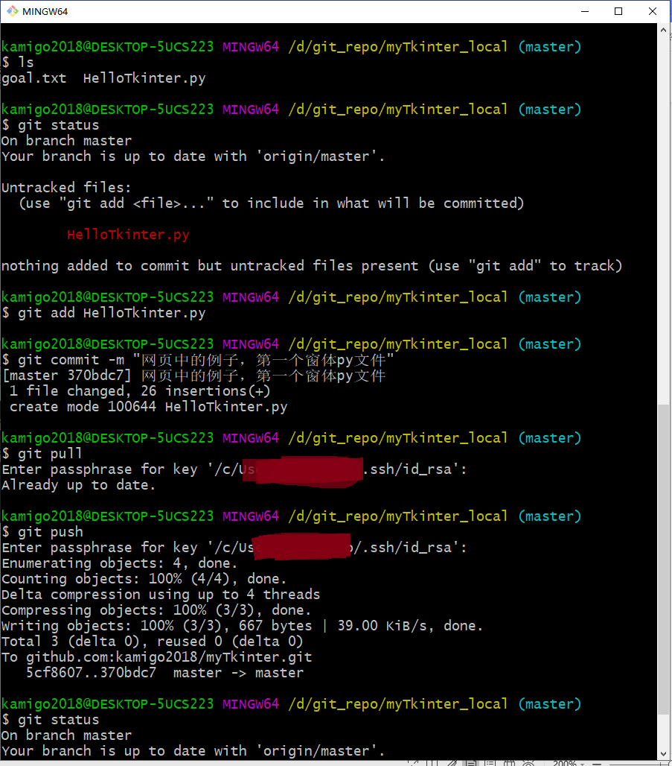Click the '$ git push' command line
The height and width of the screenshot is (766, 672).
tap(42, 532)
